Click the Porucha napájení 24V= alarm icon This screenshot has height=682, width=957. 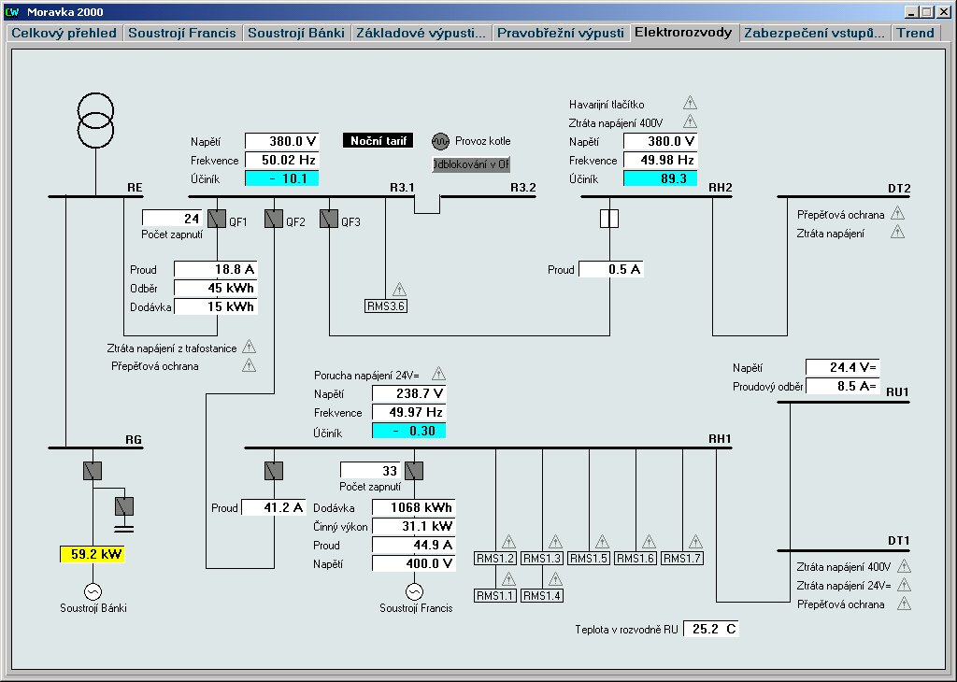point(438,374)
